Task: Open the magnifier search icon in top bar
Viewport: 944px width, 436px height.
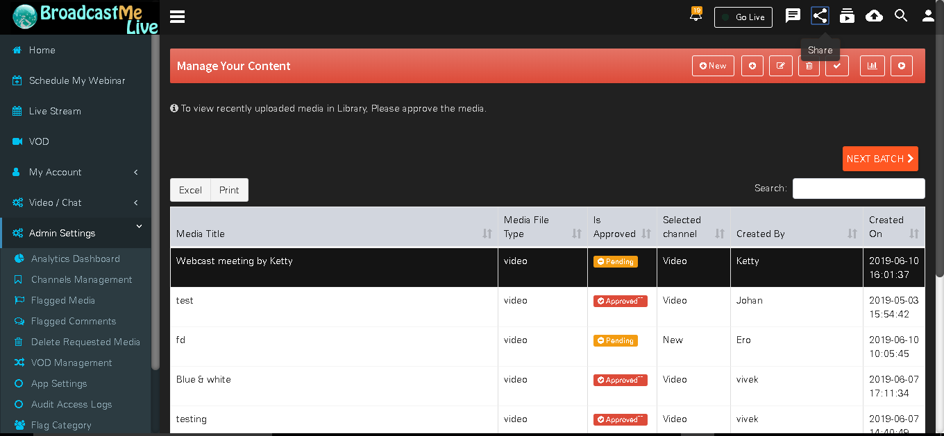Action: [901, 15]
